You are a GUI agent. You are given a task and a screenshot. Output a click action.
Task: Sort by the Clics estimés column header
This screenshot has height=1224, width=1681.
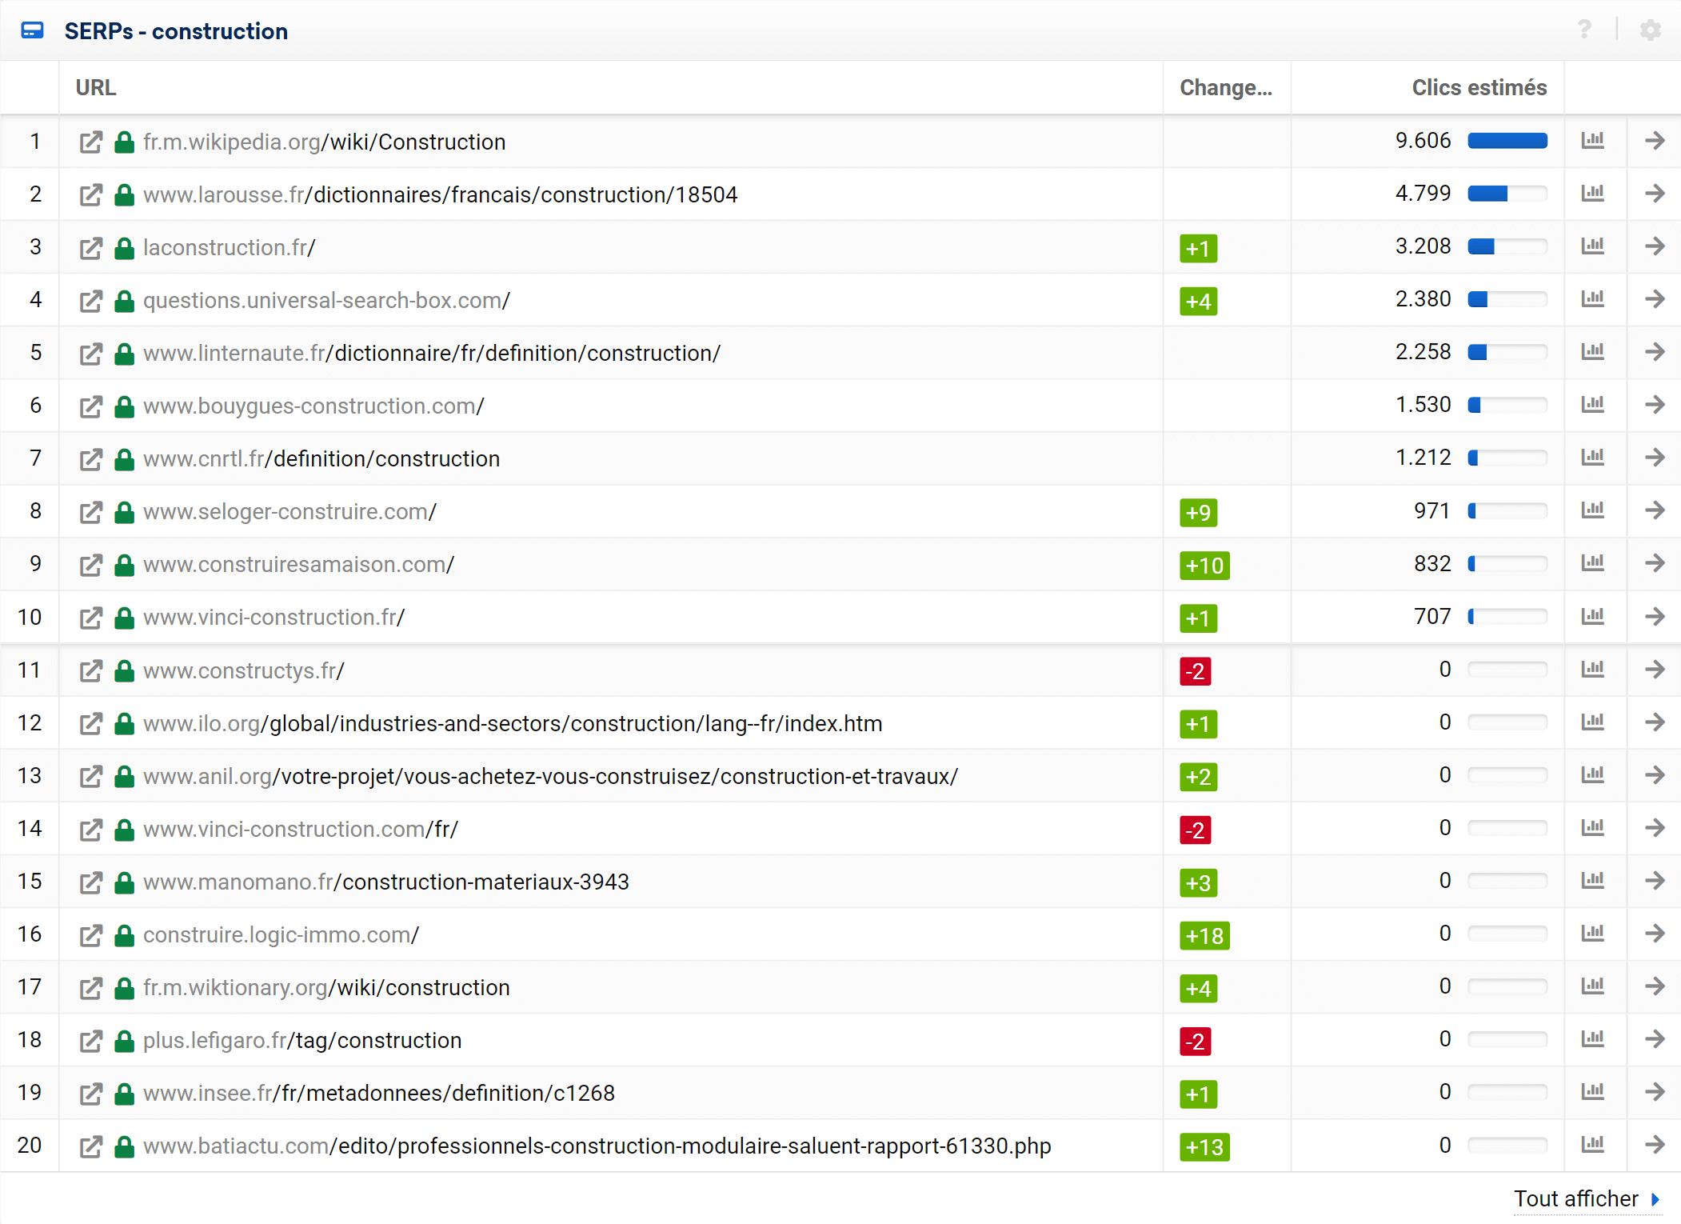tap(1479, 87)
